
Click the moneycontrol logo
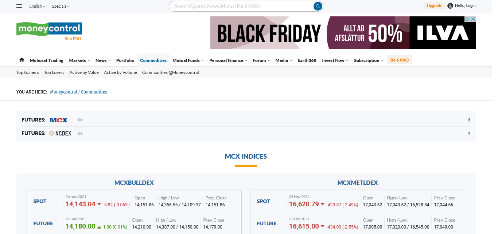(49, 29)
